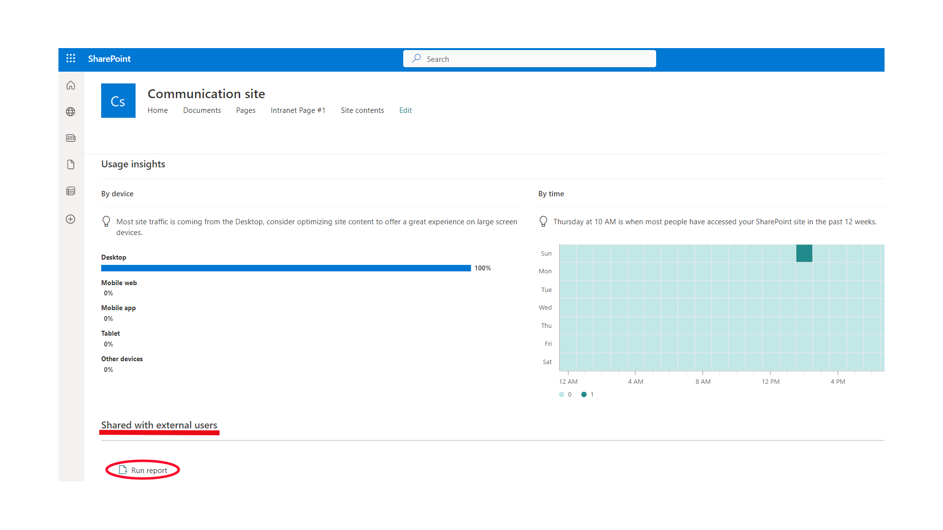Click the Mobile app device label

point(118,308)
